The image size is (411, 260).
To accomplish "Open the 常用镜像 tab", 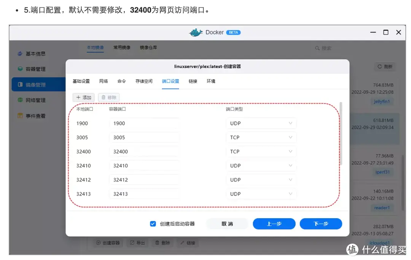I will [122, 48].
